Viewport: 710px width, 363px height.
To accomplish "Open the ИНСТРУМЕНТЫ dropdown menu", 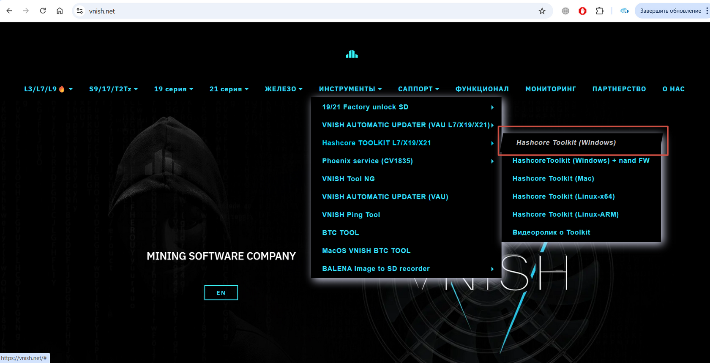I will tap(350, 89).
